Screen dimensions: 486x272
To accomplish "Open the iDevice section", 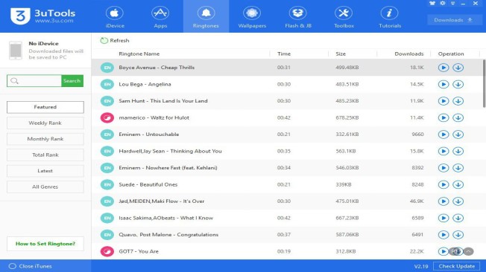I will tap(115, 16).
